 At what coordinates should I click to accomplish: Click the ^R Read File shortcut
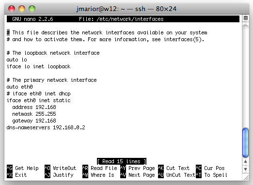click(100, 168)
